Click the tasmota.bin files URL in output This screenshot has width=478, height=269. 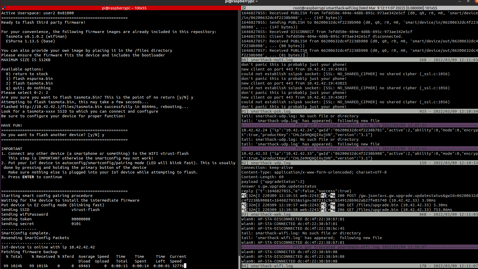[x=61, y=107]
